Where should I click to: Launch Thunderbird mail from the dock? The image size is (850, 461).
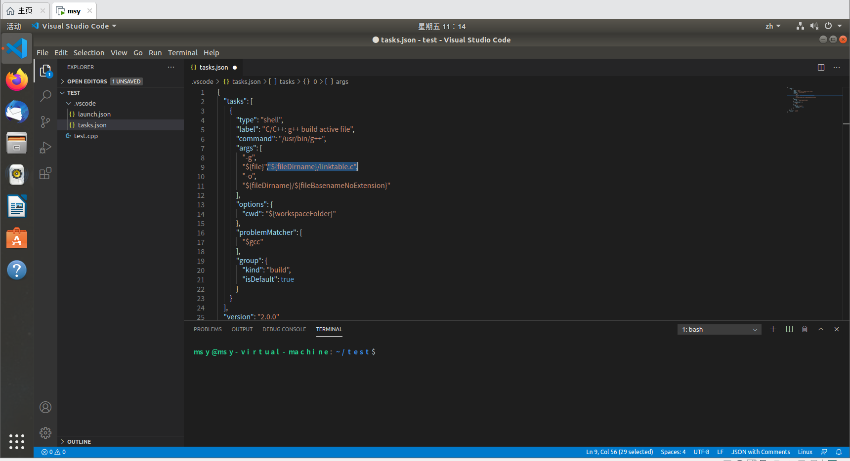click(17, 112)
